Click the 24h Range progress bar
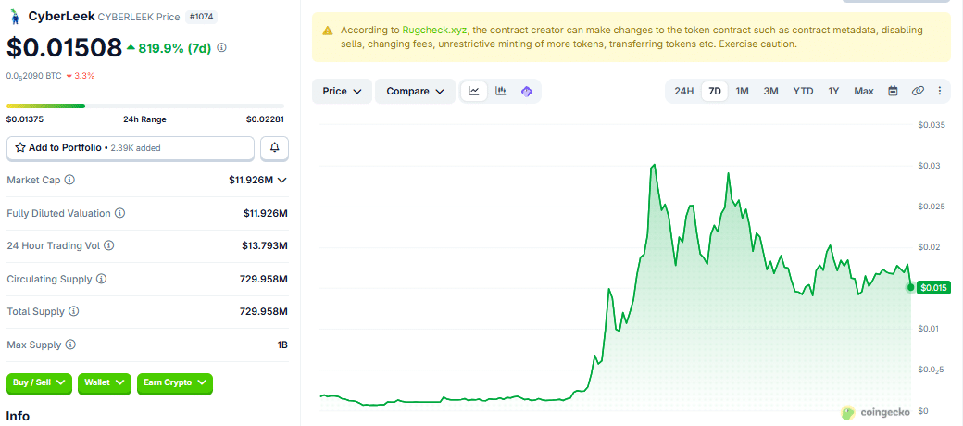This screenshot has height=426, width=963. [x=145, y=106]
